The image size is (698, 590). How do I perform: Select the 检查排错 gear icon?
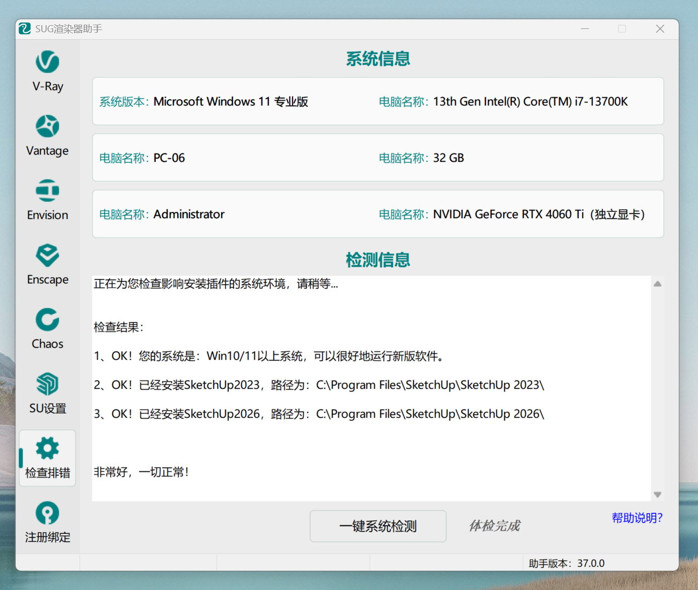47,448
